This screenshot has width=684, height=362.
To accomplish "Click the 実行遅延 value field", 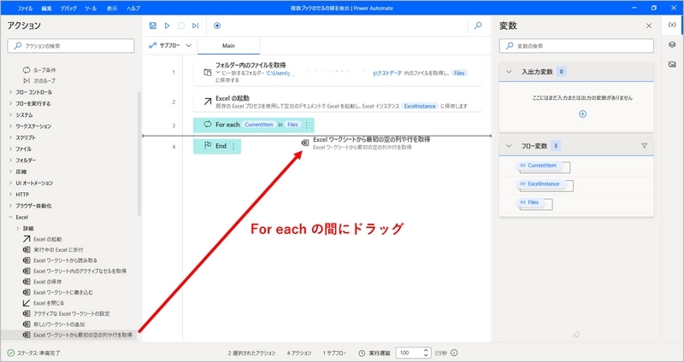I will click(410, 353).
